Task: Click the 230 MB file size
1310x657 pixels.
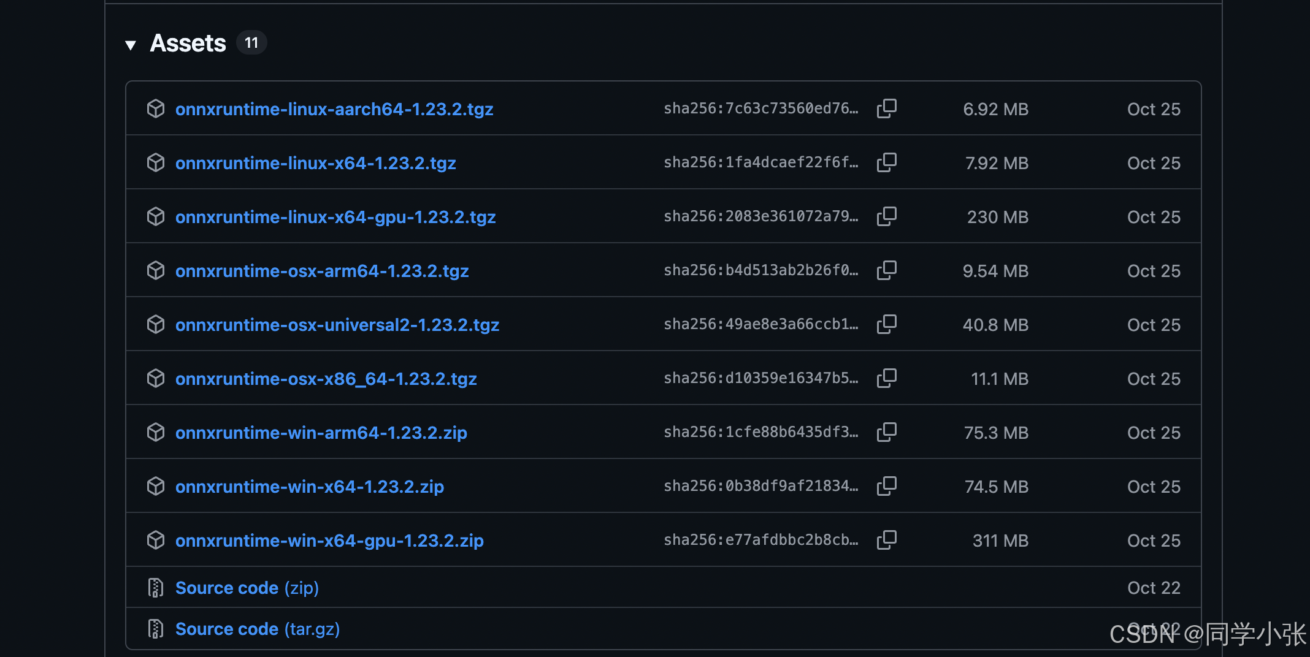Action: pos(998,217)
